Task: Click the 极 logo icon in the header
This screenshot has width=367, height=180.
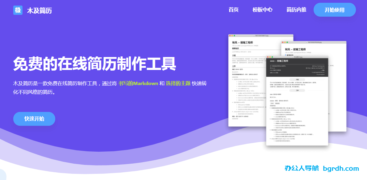Action: pyautogui.click(x=17, y=10)
